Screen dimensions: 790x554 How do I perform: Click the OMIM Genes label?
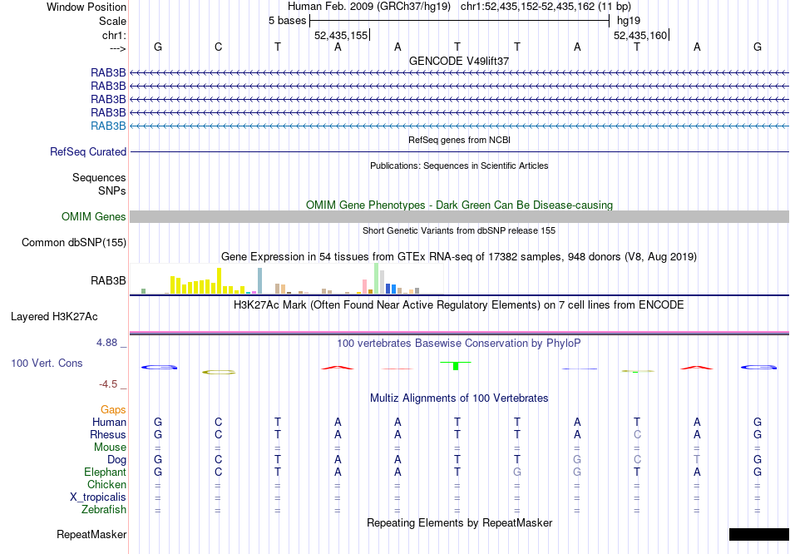pyautogui.click(x=93, y=217)
